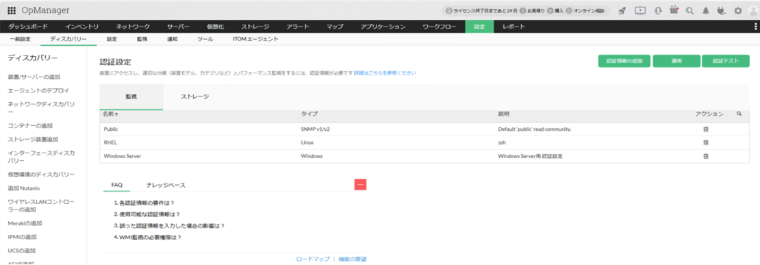Delete the Windows Server credential via trash icon
Screen dimensions: 760x265
(x=706, y=156)
